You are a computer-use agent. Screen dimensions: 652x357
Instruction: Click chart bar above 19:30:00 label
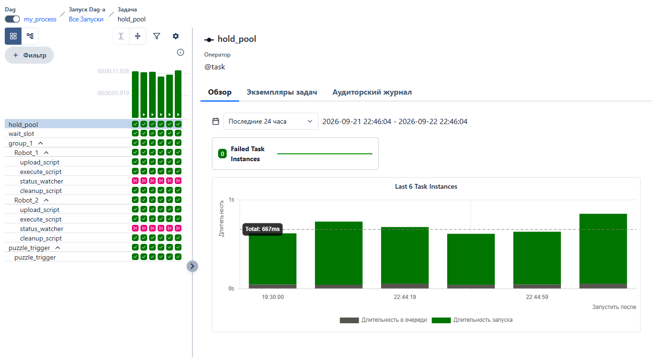coord(272,261)
